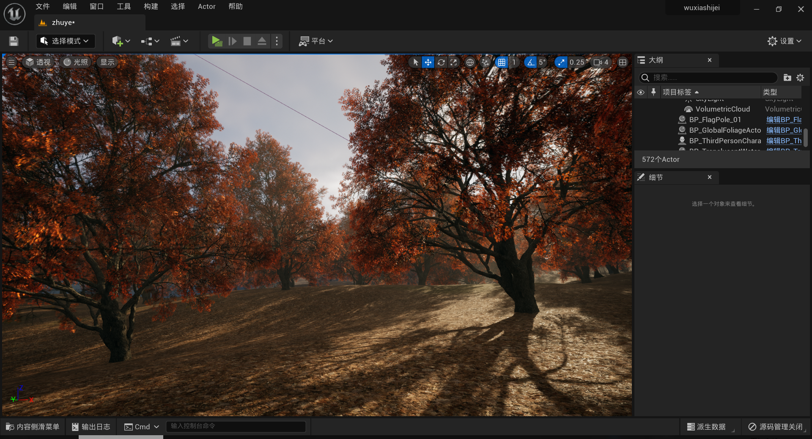This screenshot has width=812, height=439.
Task: Select BP_ThirdPersonCharacter in the outliner
Action: (725, 141)
